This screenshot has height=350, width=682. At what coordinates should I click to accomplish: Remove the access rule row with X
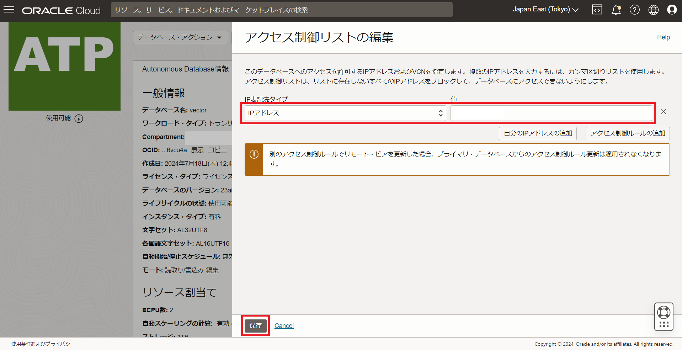click(x=663, y=112)
